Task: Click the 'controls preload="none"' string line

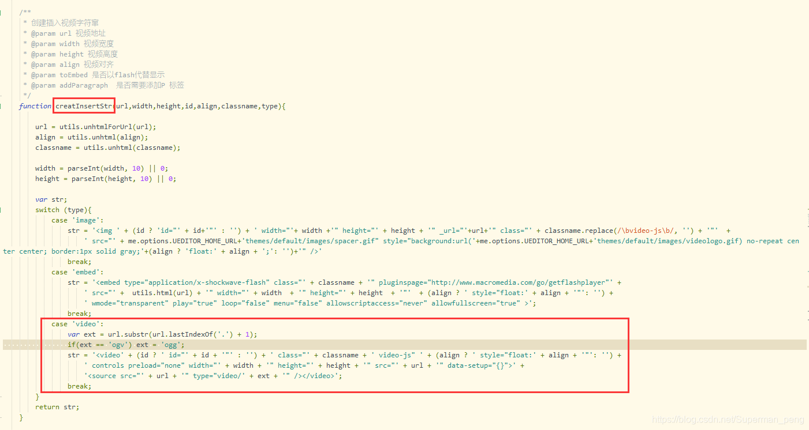Action: click(304, 365)
